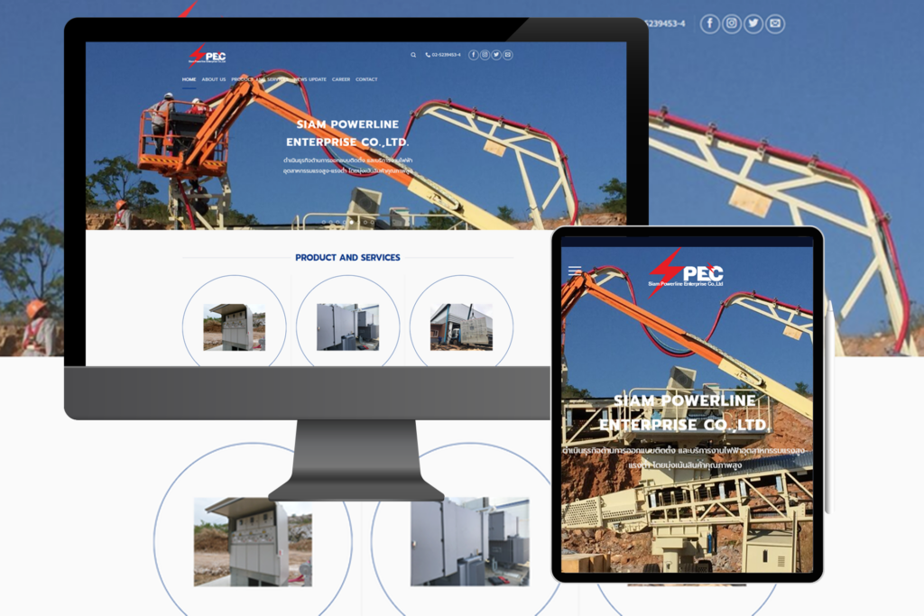The height and width of the screenshot is (616, 924).
Task: Click the small envelope icon in the monitor header
Action: click(x=507, y=55)
